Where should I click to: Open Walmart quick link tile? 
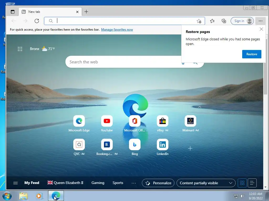(x=190, y=124)
